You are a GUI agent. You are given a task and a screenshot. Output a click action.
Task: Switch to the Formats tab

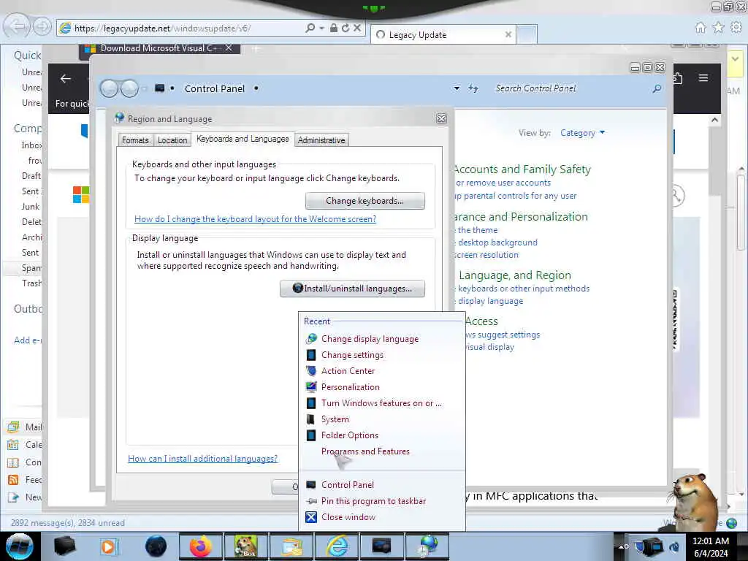135,140
